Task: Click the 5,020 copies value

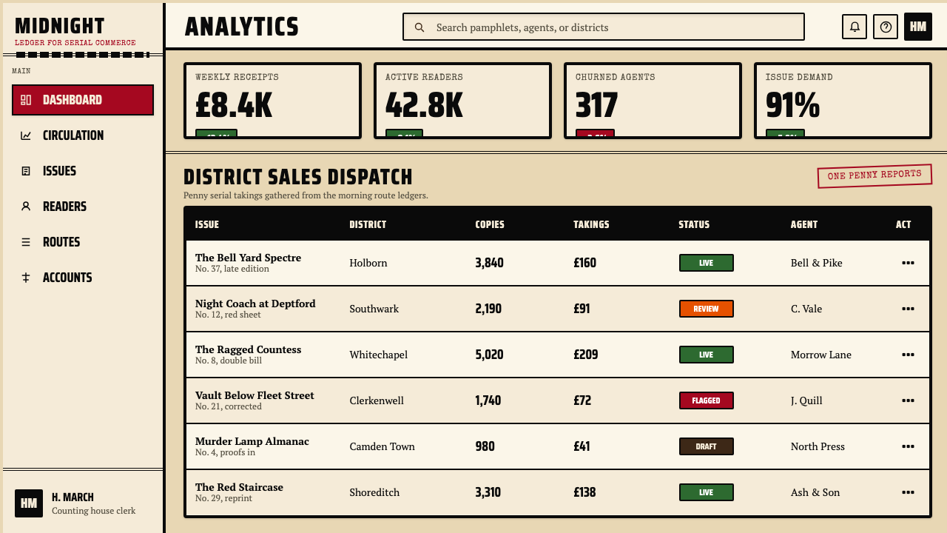Action: click(x=489, y=355)
